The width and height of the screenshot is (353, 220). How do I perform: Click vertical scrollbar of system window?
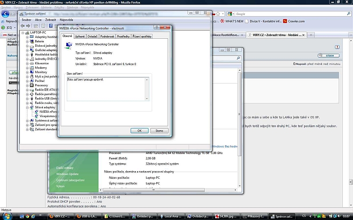[x=240, y=114]
